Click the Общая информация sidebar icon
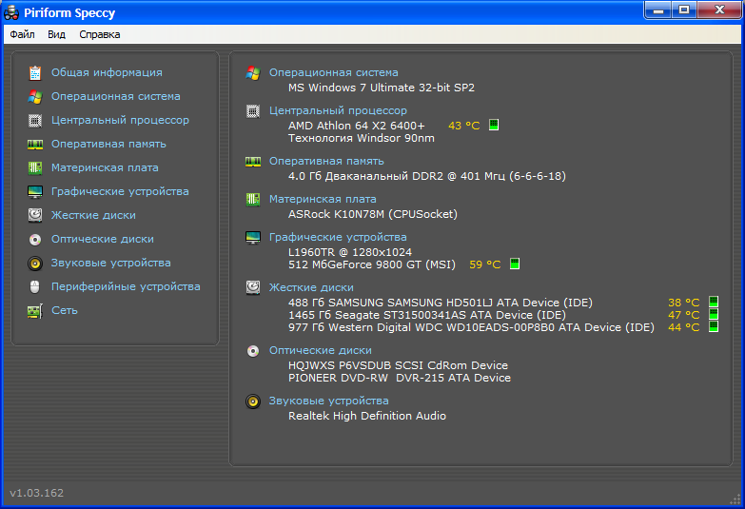Screen dimensions: 745x509 [x=35, y=72]
